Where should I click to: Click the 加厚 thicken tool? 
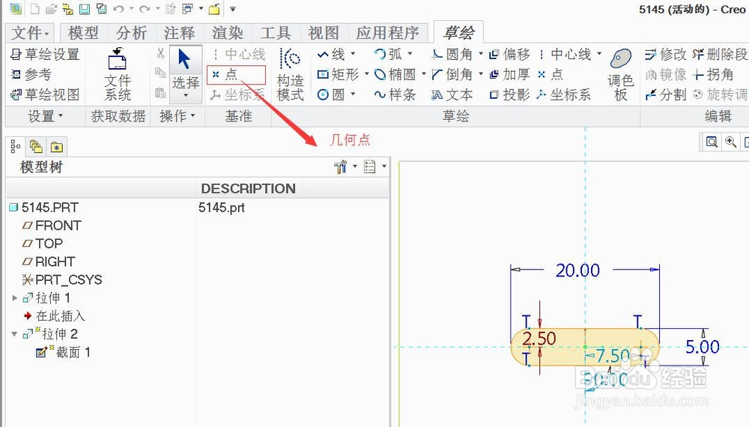tap(509, 74)
